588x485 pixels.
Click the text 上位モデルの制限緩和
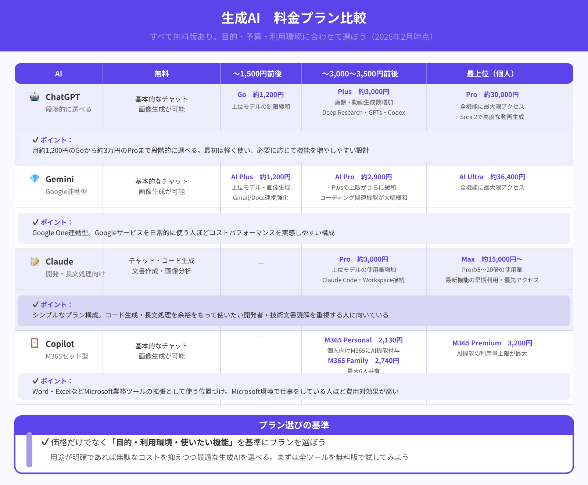[x=261, y=107]
